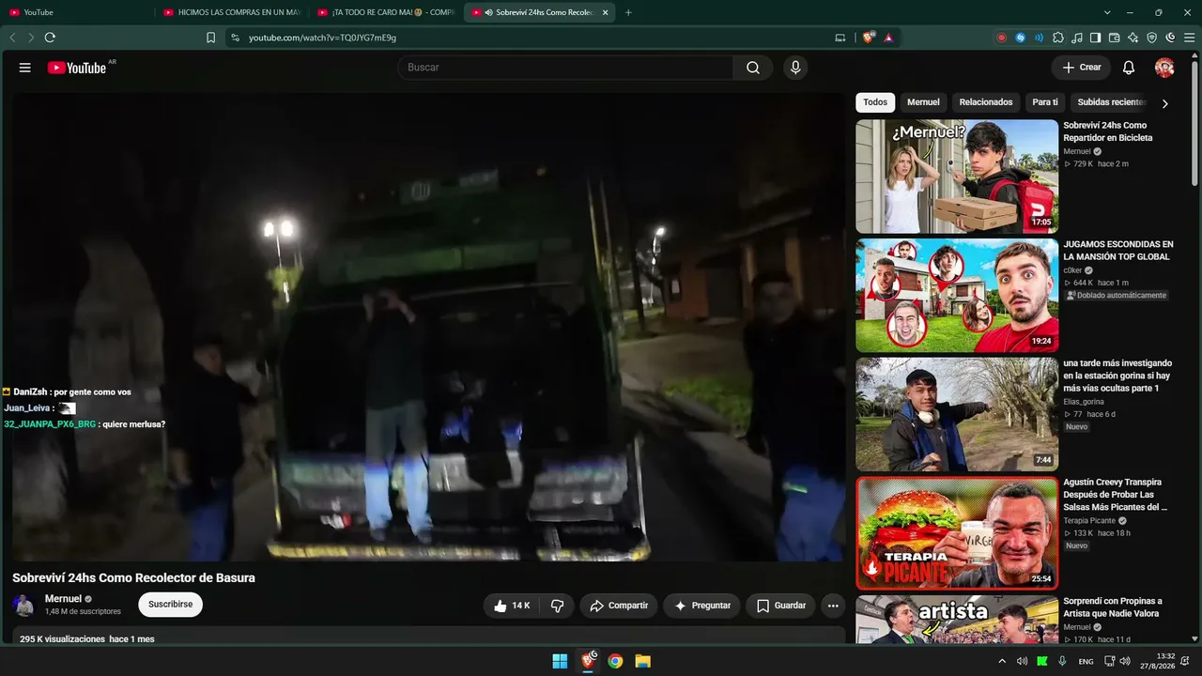
Task: Open the ENG language input switcher
Action: click(x=1086, y=661)
